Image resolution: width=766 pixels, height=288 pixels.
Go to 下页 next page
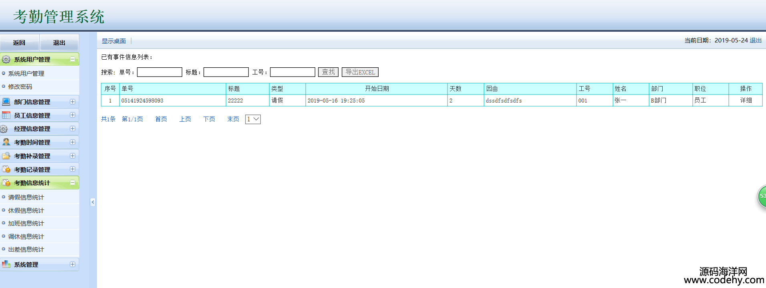pos(209,119)
